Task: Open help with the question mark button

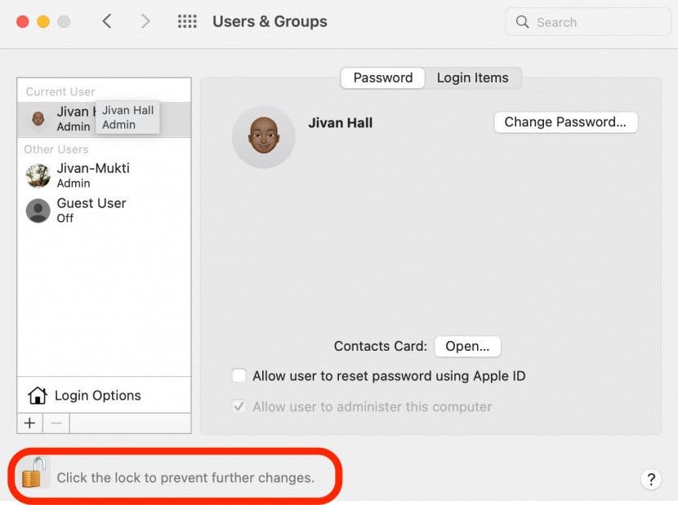Action: 651,479
